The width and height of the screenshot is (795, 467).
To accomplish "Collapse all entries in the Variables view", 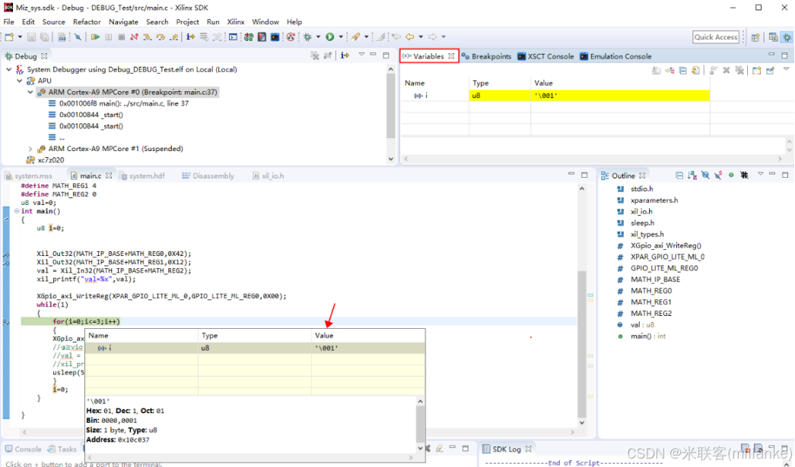I will tap(682, 69).
